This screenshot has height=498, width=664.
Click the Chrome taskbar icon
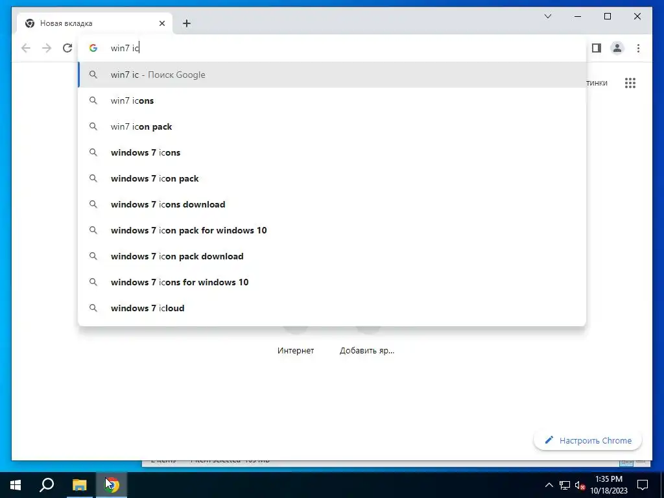(x=112, y=485)
